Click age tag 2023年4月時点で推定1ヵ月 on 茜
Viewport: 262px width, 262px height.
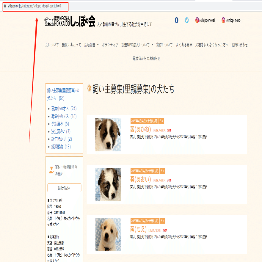(144, 121)
